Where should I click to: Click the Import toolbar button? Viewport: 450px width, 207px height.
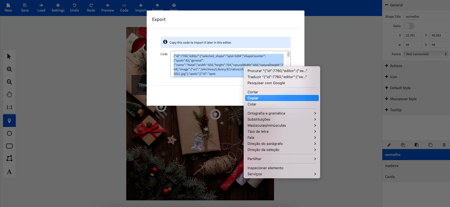[x=141, y=8]
